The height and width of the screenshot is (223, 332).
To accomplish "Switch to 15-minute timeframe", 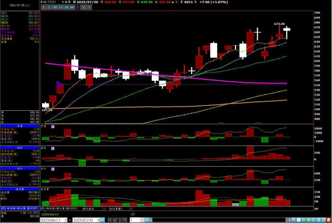I will pyautogui.click(x=61, y=7).
